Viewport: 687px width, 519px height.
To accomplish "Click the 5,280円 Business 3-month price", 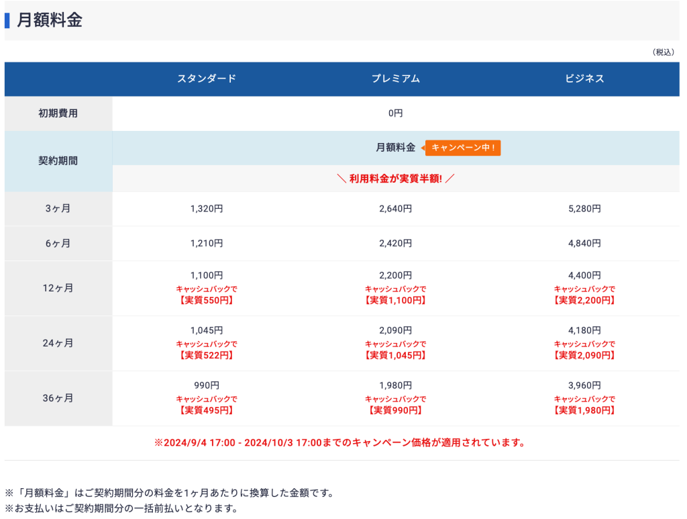I will pos(584,208).
